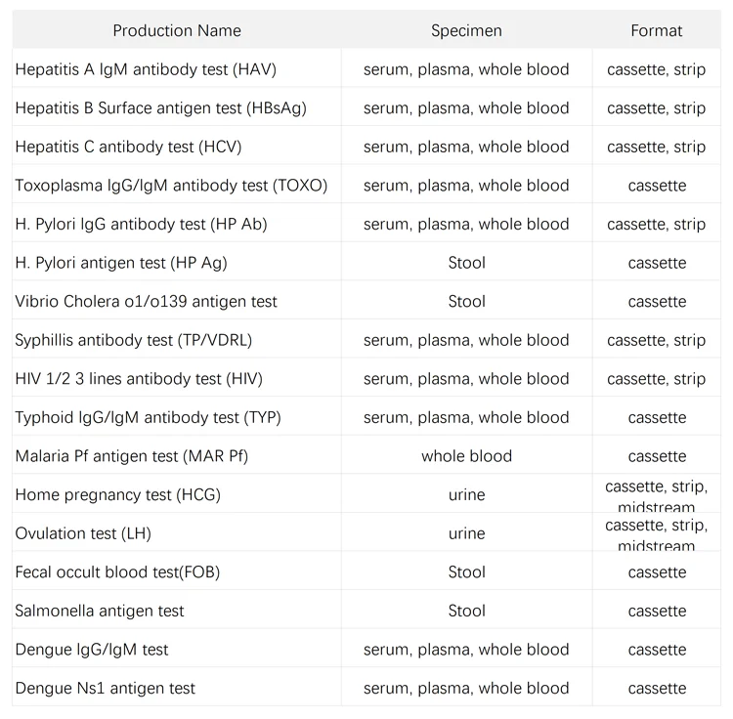Select Dengue Ns1 antigen test row
Viewport: 733px width, 719px height.
[x=105, y=688]
